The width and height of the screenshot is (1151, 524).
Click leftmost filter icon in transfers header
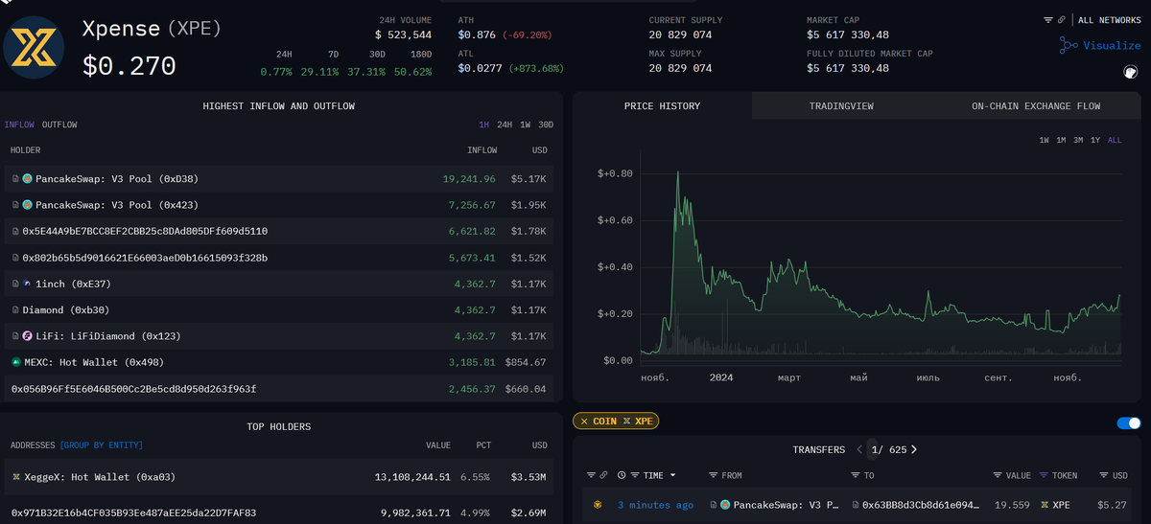pyautogui.click(x=590, y=475)
